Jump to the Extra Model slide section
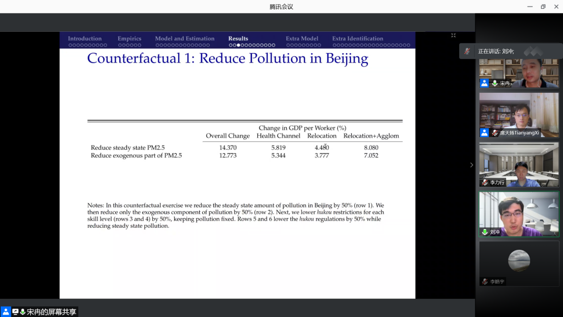Image resolution: width=563 pixels, height=317 pixels. [302, 39]
